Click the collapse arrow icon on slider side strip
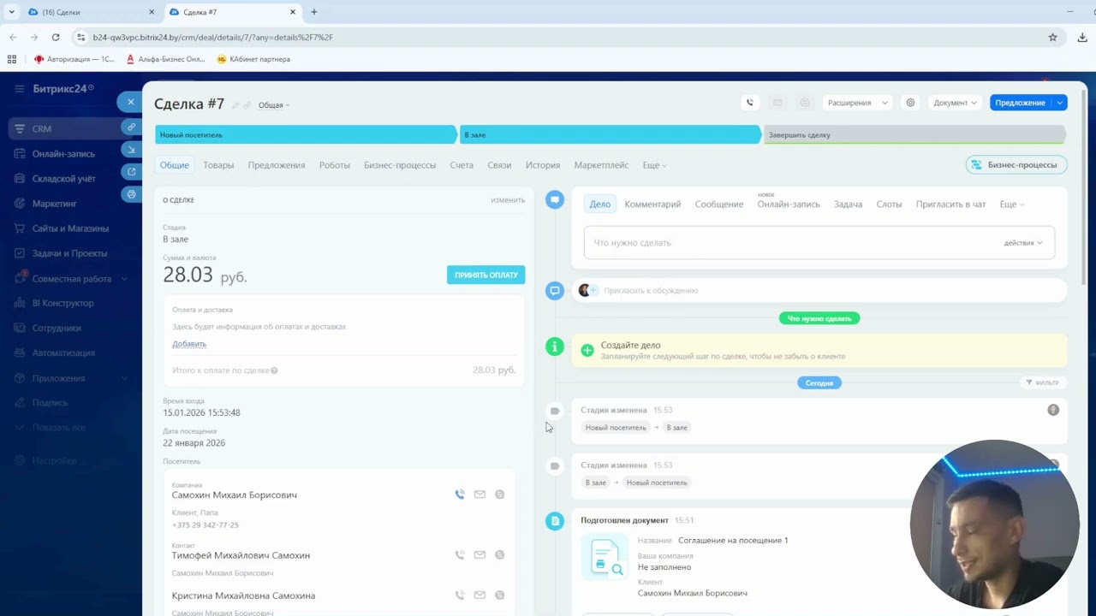 click(131, 149)
